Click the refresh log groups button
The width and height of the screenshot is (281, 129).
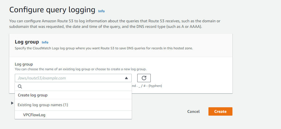click(144, 78)
